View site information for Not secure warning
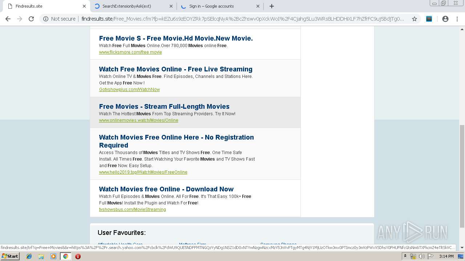 (59, 19)
